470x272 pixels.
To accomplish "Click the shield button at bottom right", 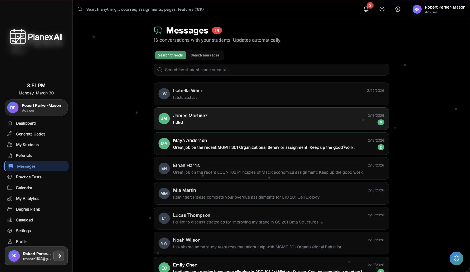I will pyautogui.click(x=456, y=258).
